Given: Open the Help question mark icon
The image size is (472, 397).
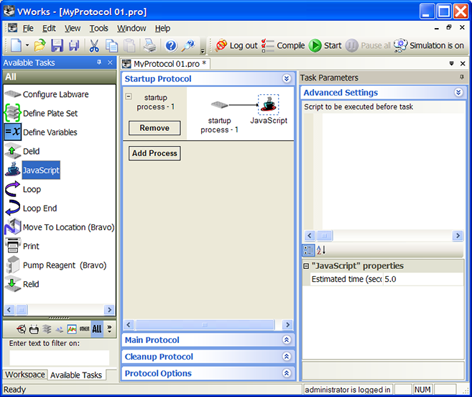Looking at the screenshot, I should [x=171, y=45].
